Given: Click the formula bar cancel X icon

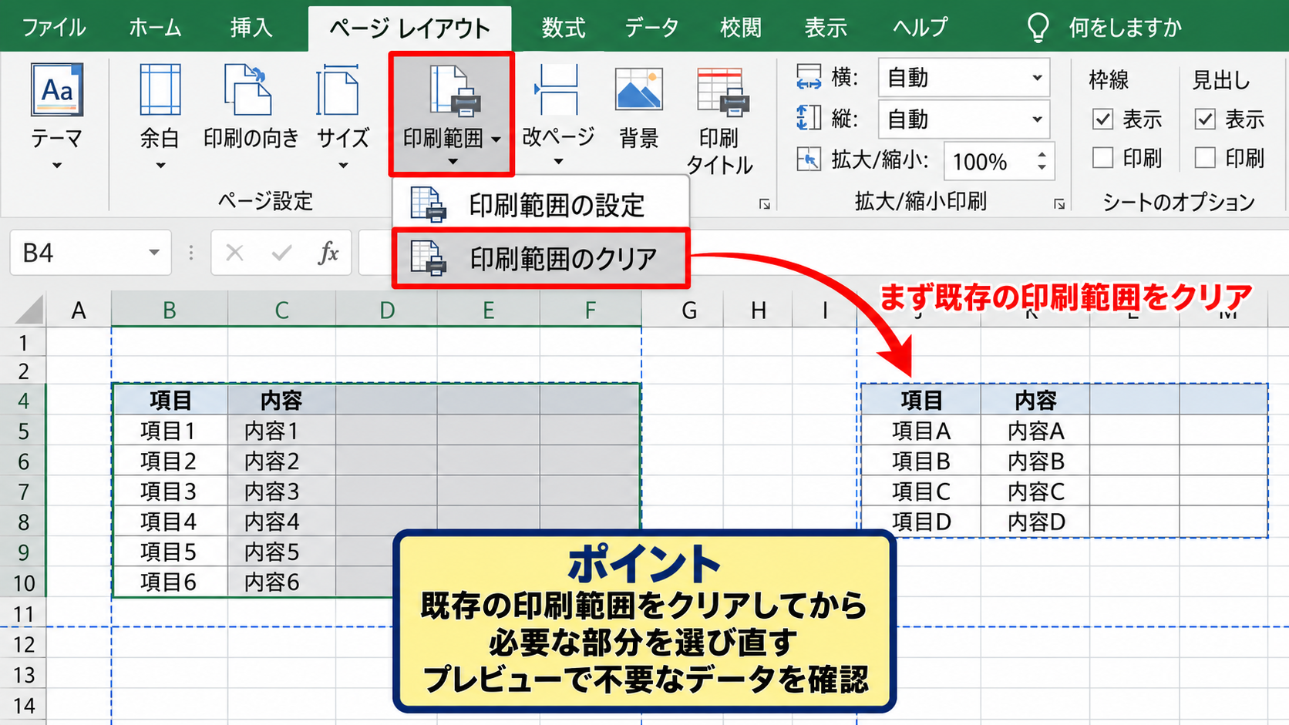Looking at the screenshot, I should tap(234, 253).
